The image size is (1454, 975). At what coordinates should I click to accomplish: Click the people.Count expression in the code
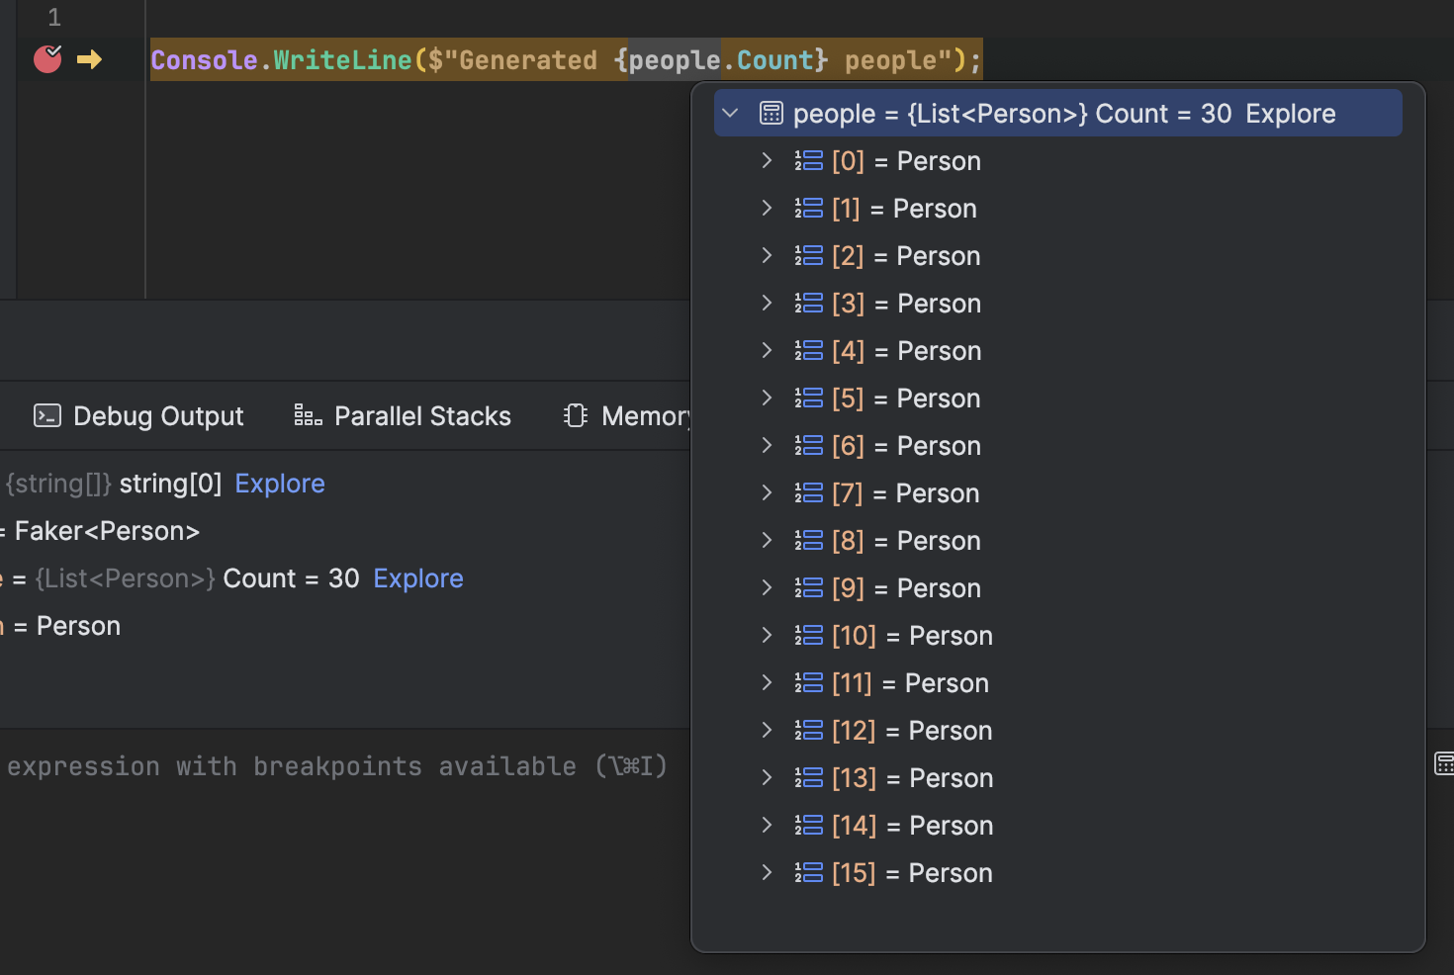pos(720,60)
